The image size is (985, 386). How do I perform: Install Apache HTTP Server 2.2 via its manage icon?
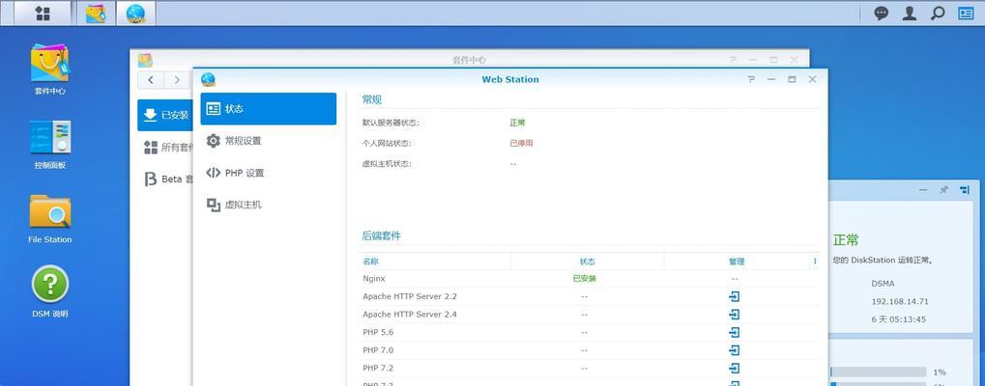735,296
